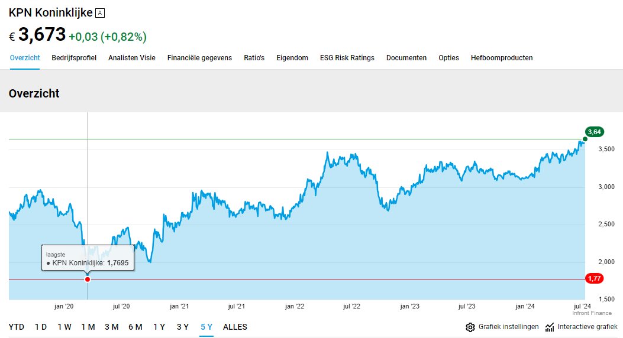Click the KPN Koninklijke stock title
This screenshot has height=338, width=623.
click(50, 12)
